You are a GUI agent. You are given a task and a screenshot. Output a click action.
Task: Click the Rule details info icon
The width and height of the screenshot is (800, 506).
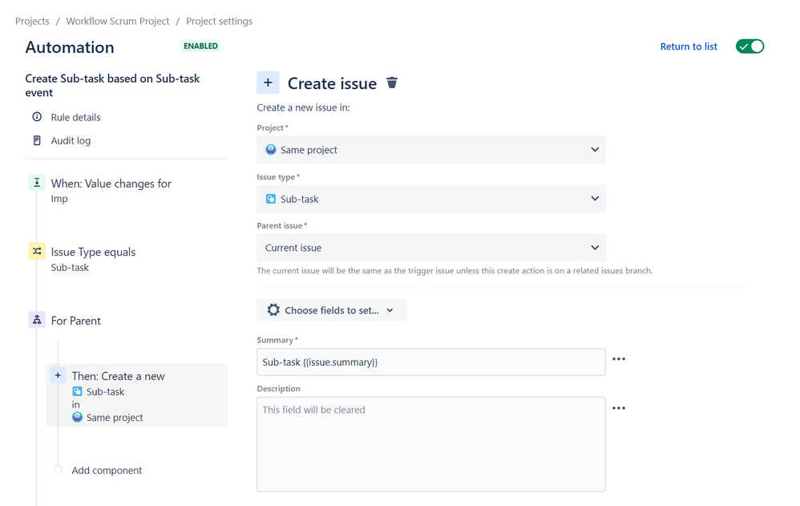tap(37, 117)
